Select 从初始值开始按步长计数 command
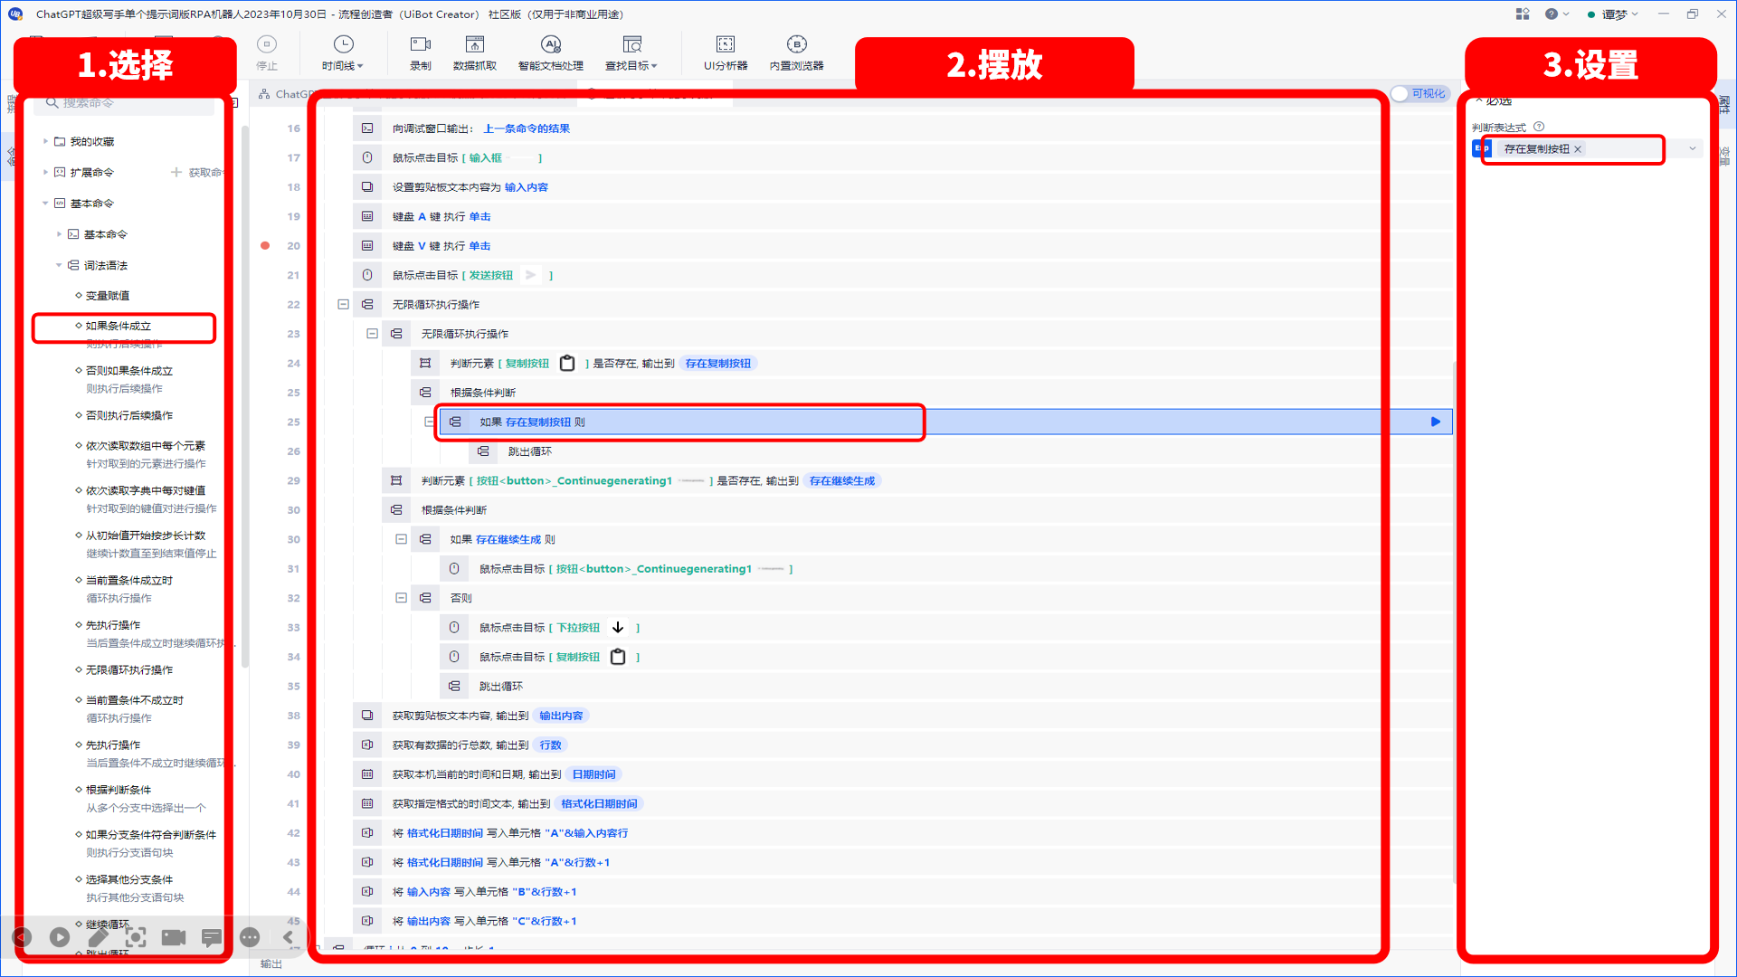 (x=145, y=536)
